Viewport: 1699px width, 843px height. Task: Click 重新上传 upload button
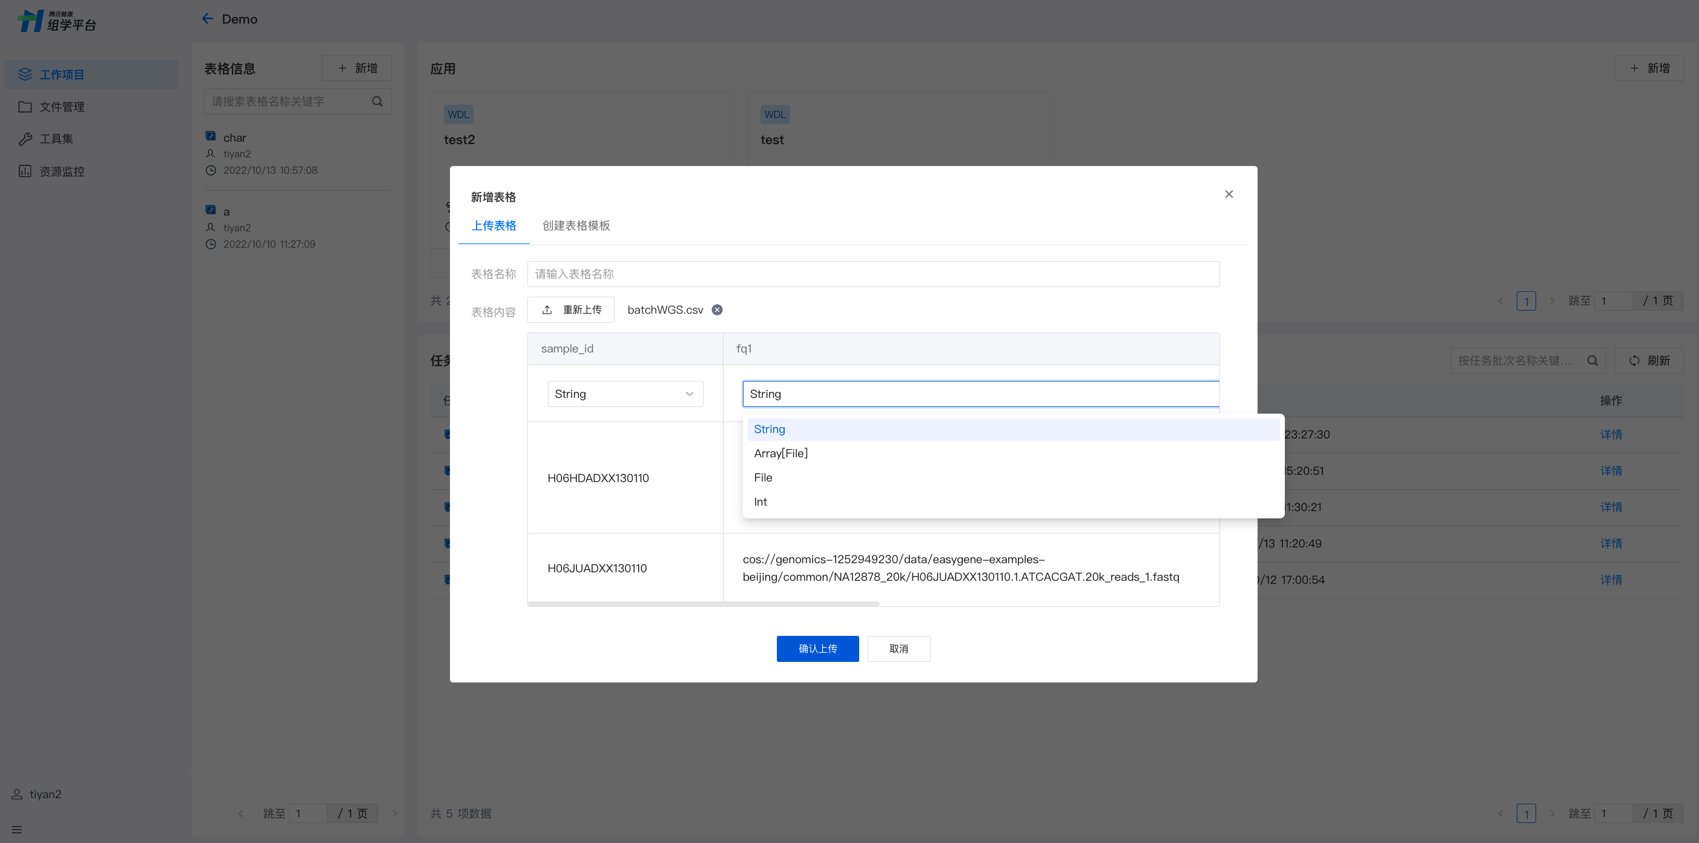(x=571, y=310)
